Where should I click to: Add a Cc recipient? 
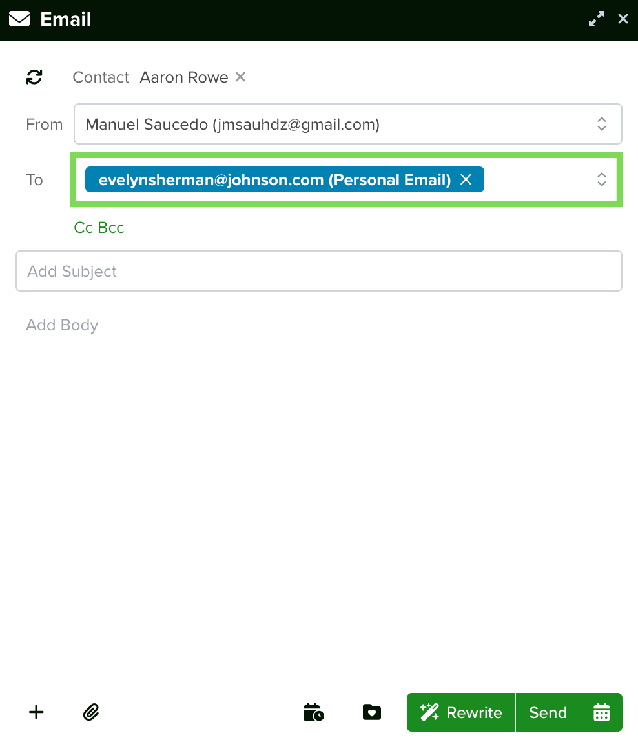tap(83, 228)
